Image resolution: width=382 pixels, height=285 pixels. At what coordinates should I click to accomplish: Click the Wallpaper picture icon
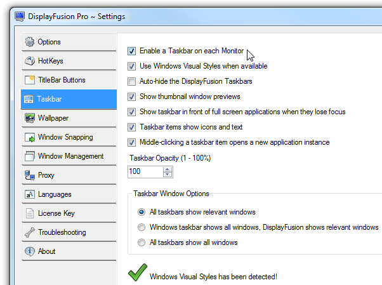(x=30, y=118)
